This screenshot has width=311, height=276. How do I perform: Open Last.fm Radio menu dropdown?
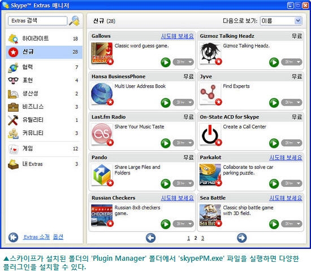(183, 143)
